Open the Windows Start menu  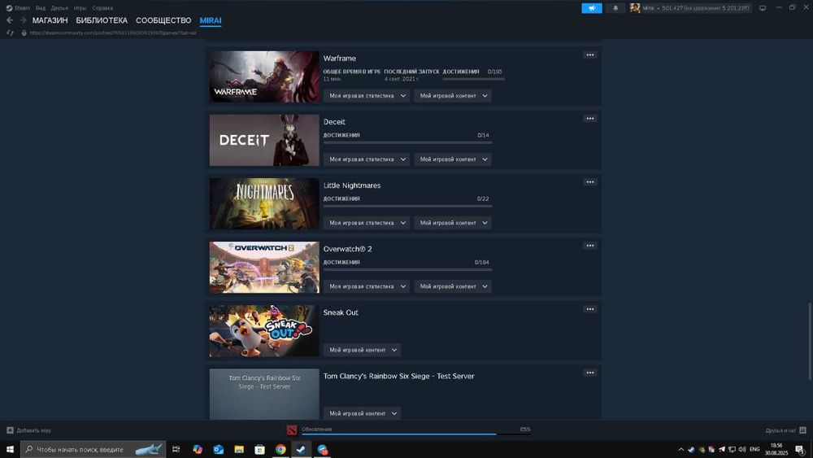pos(10,449)
